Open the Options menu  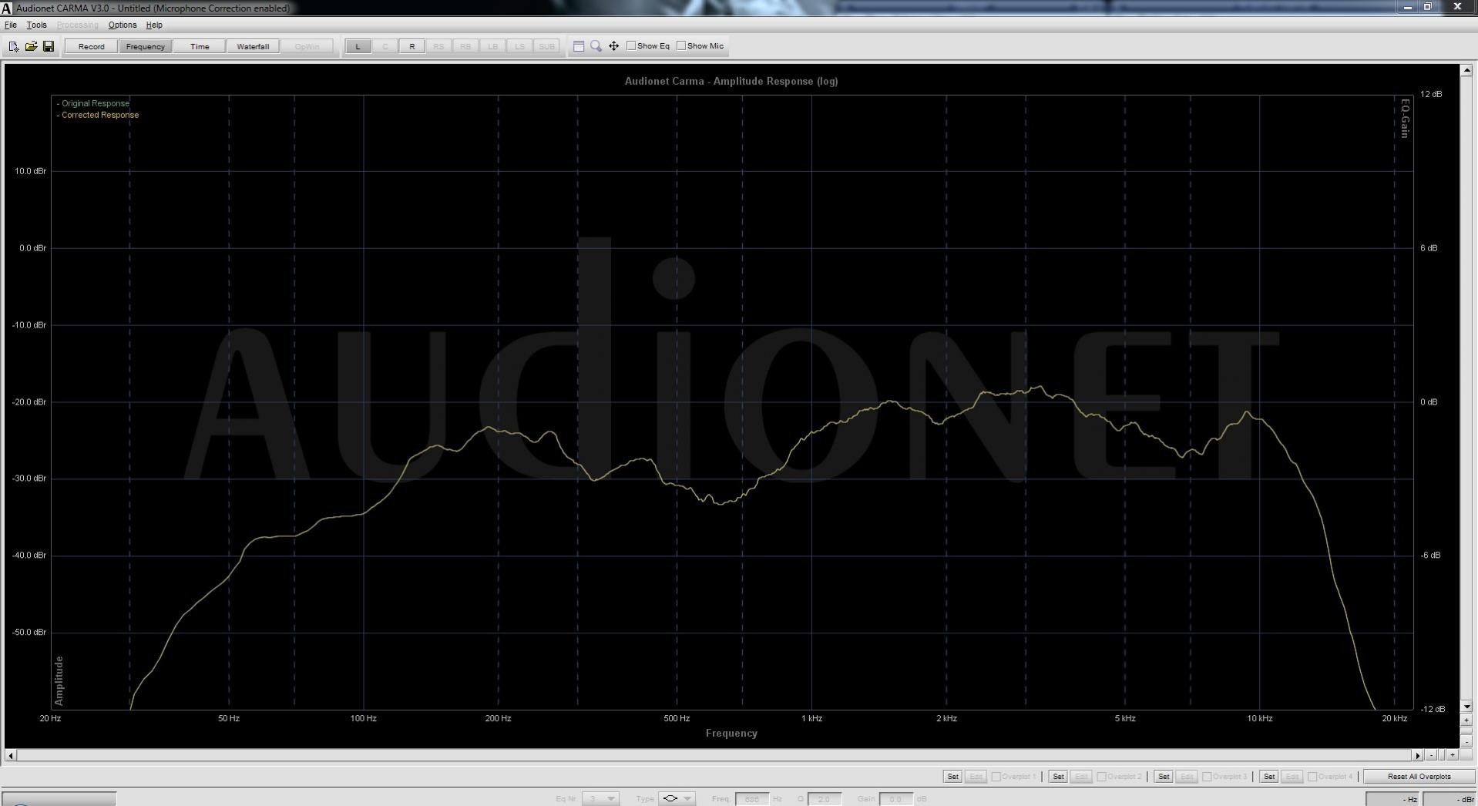coord(122,25)
